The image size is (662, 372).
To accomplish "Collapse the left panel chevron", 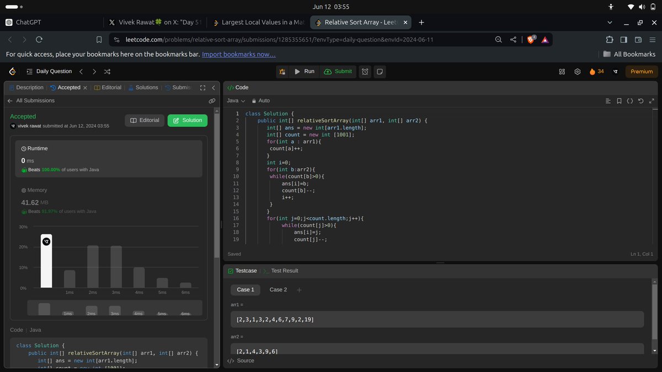I will coord(213,88).
